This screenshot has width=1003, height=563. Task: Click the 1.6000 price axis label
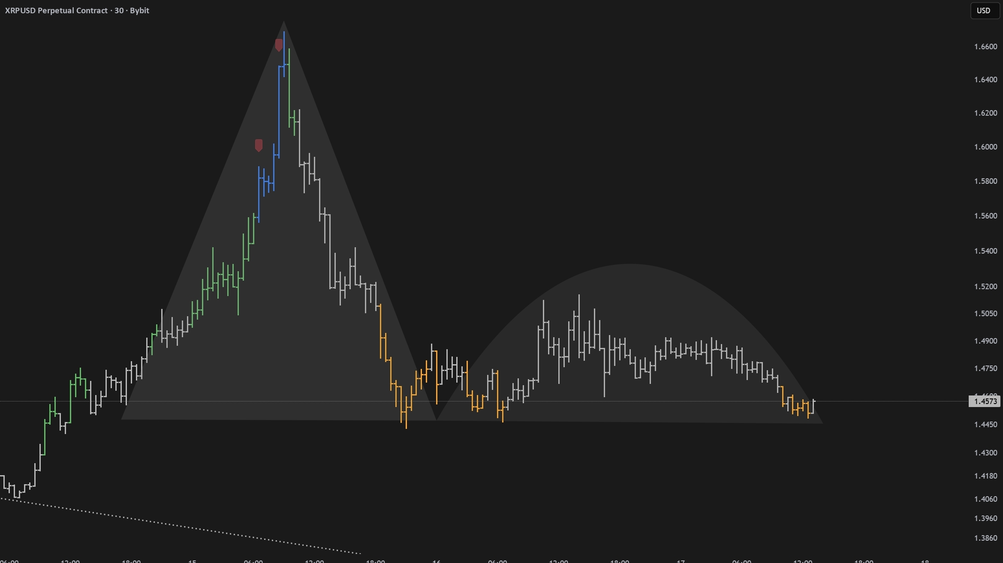(x=985, y=147)
